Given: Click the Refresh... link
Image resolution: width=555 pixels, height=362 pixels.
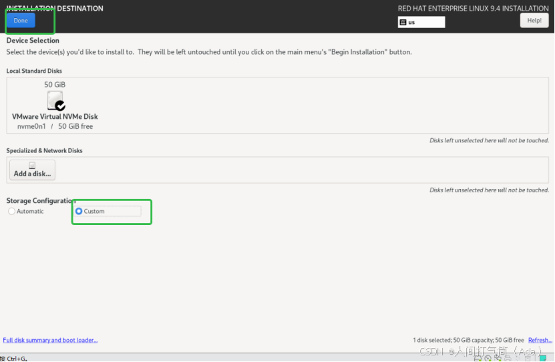Looking at the screenshot, I should point(540,340).
